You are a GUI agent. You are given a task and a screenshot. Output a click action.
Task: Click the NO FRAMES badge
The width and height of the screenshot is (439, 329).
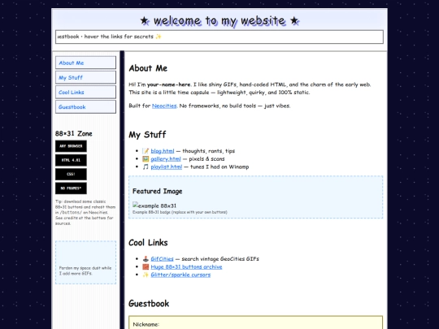click(x=71, y=188)
